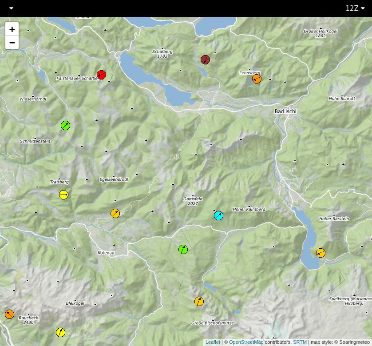Image resolution: width=372 pixels, height=346 pixels.
Task: Select the red wind marker near Faistenauer Schafberg
Action: pyautogui.click(x=101, y=75)
